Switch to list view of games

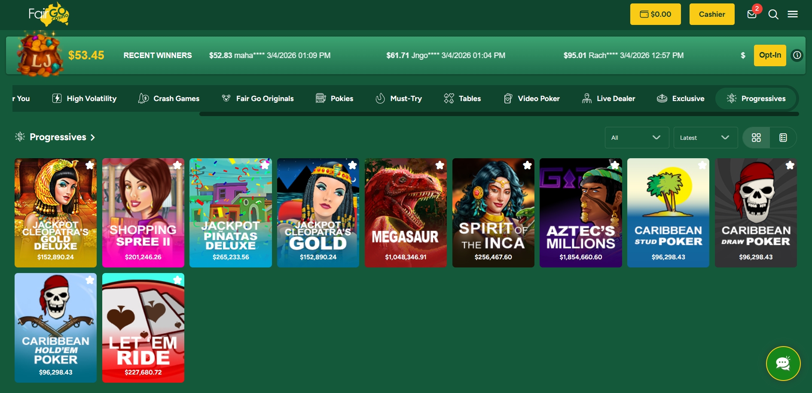[783, 138]
